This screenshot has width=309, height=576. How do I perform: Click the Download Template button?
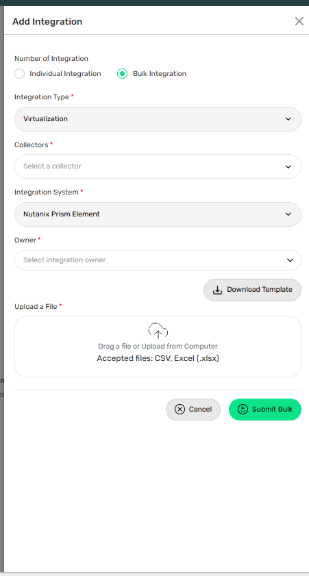click(252, 290)
